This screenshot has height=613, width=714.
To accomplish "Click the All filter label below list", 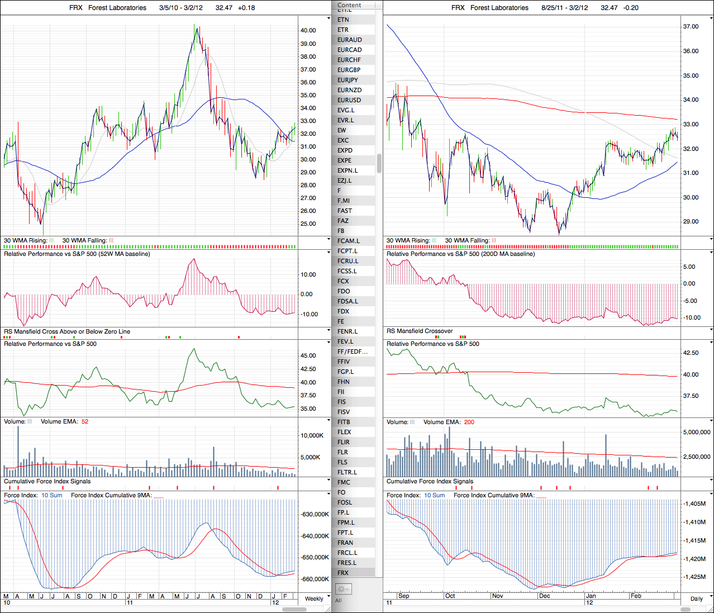I will tap(339, 601).
